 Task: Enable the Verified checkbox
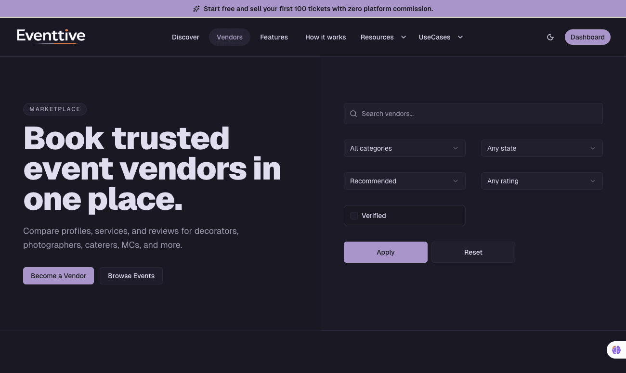pos(354,216)
